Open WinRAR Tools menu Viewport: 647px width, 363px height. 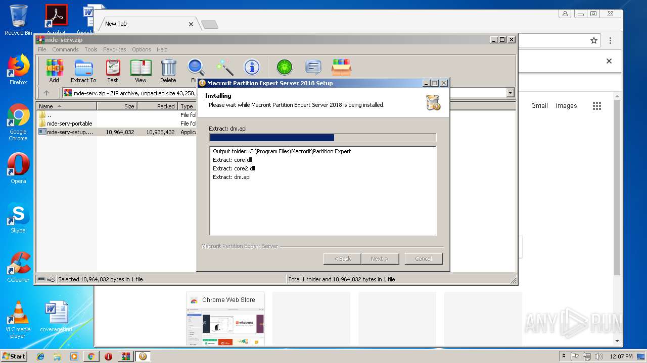point(91,49)
